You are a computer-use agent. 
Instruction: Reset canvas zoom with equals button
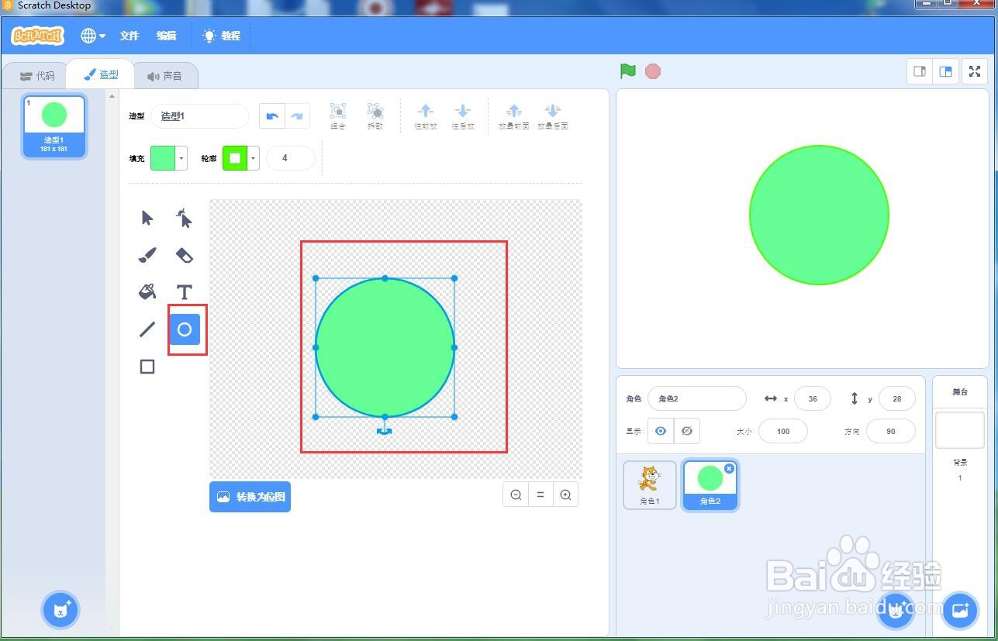[540, 495]
